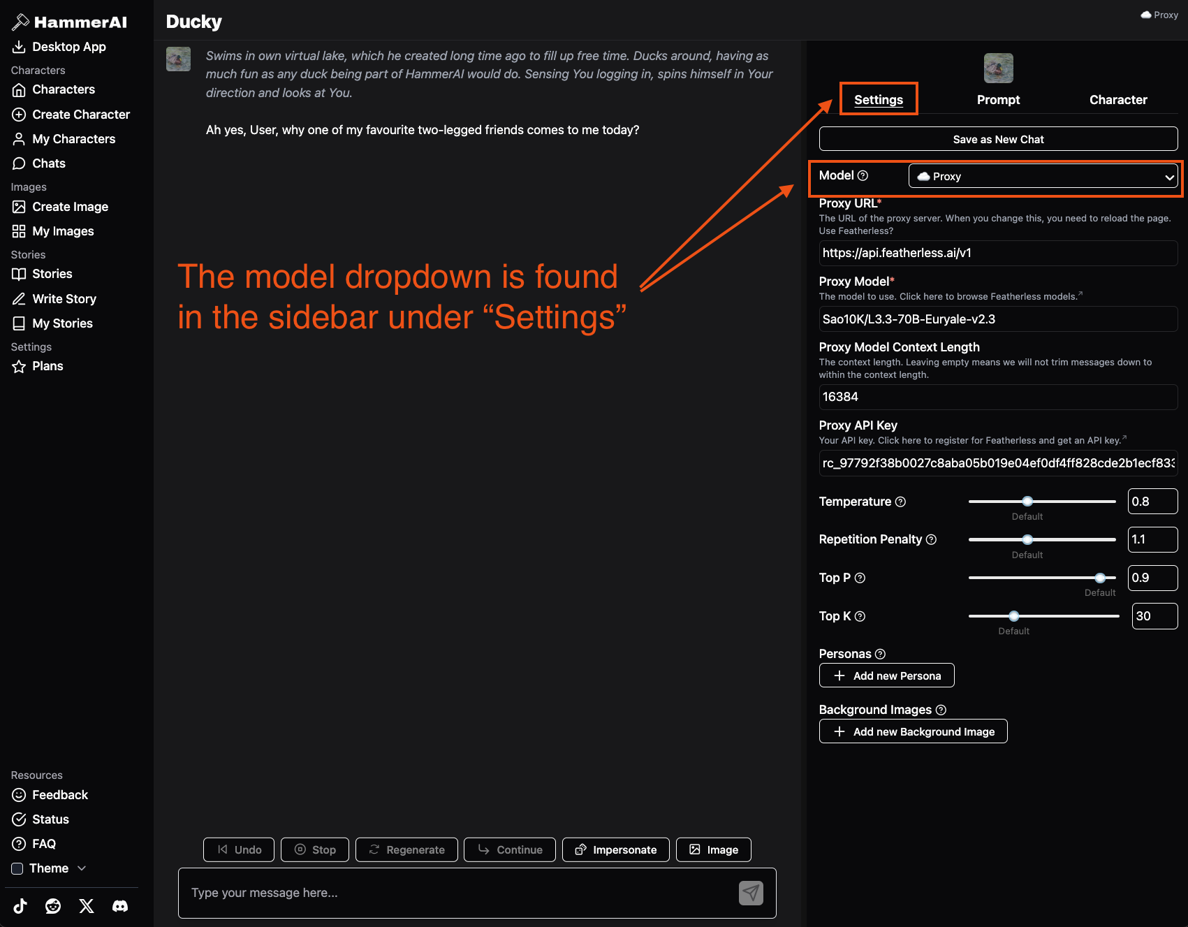This screenshot has width=1188, height=927.
Task: Open Chats in the sidebar
Action: click(x=39, y=163)
